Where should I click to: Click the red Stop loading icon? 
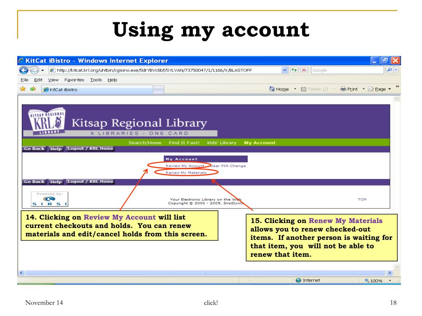pos(304,70)
